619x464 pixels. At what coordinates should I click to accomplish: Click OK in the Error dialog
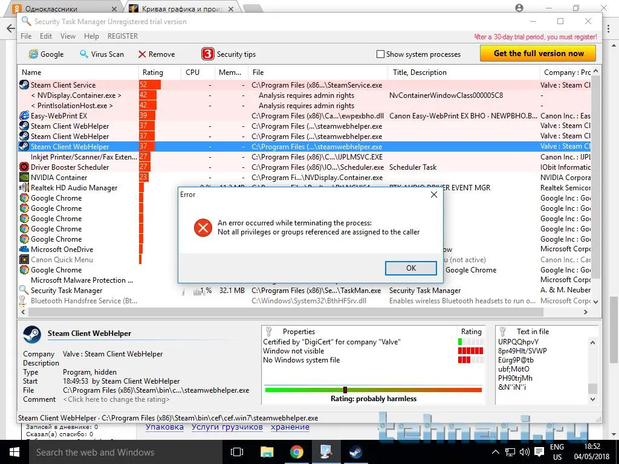coord(410,268)
